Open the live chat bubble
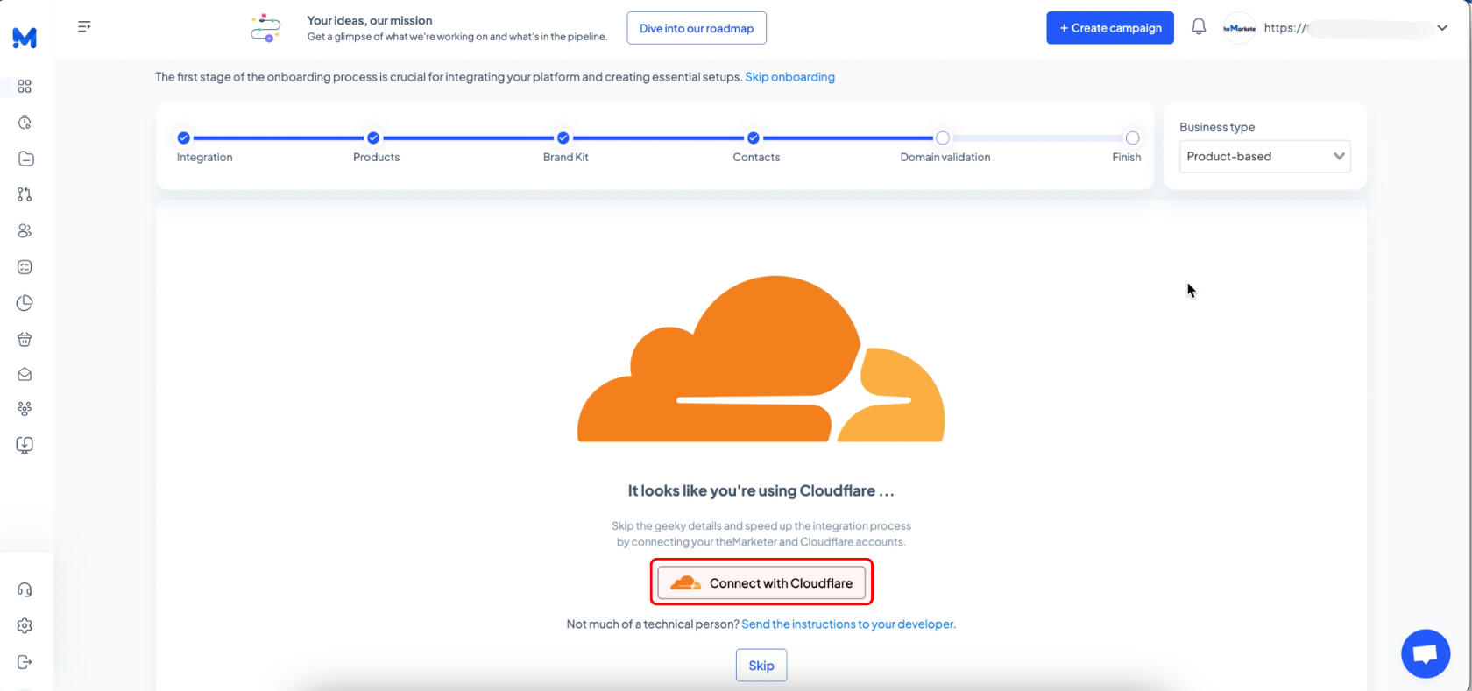Image resolution: width=1472 pixels, height=691 pixels. click(1426, 653)
